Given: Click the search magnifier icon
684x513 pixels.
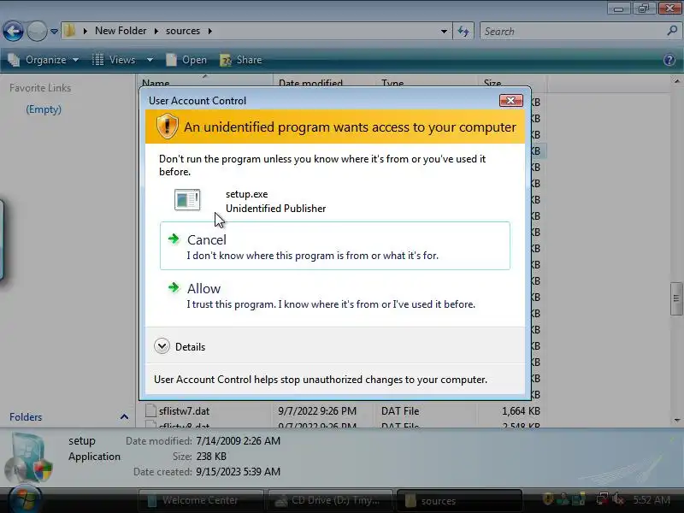Looking at the screenshot, I should (672, 31).
